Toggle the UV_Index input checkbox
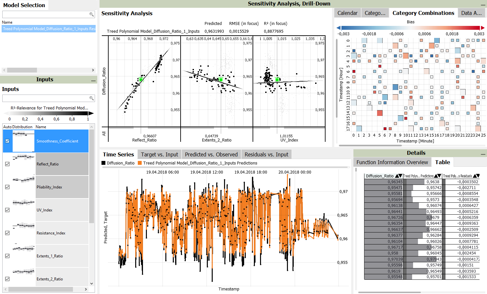The image size is (487, 294). (7, 210)
